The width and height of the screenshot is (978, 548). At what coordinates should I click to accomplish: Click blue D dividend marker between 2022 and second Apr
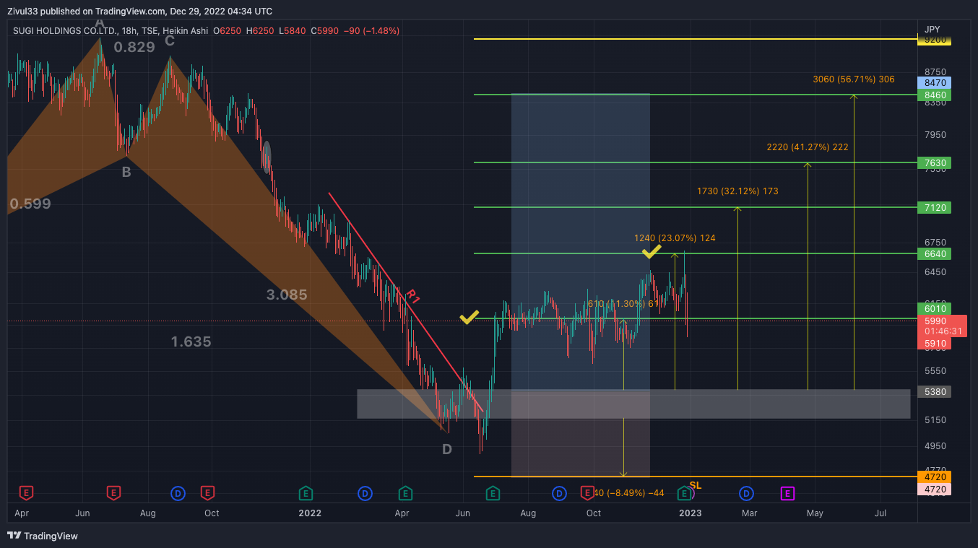tap(365, 494)
